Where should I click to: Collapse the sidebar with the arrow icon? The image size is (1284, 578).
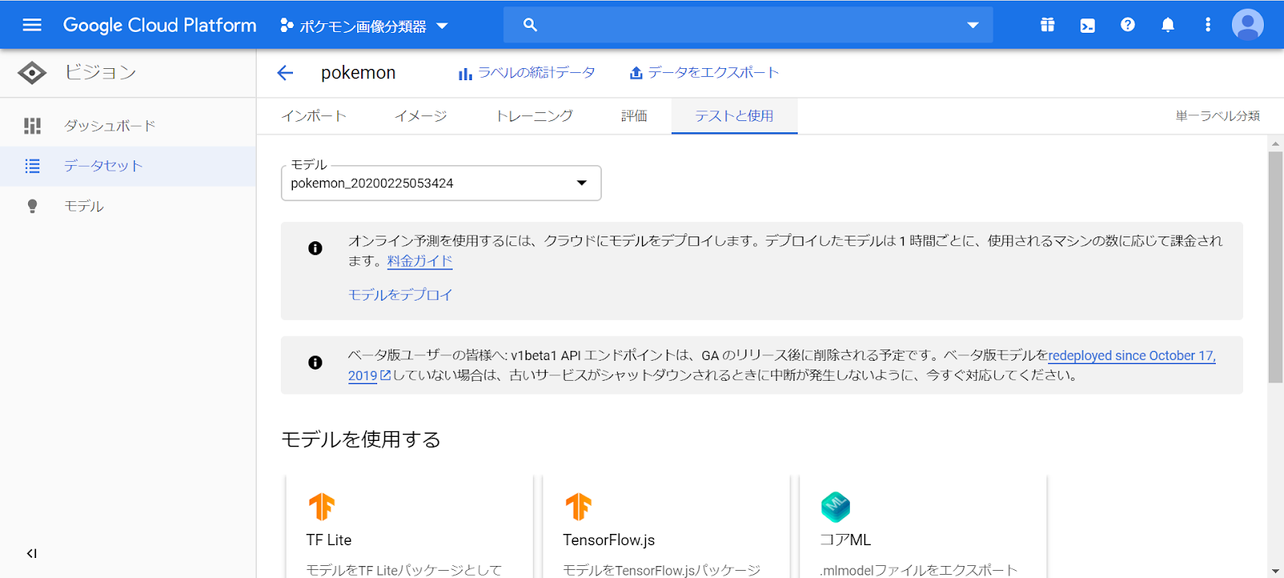point(32,553)
